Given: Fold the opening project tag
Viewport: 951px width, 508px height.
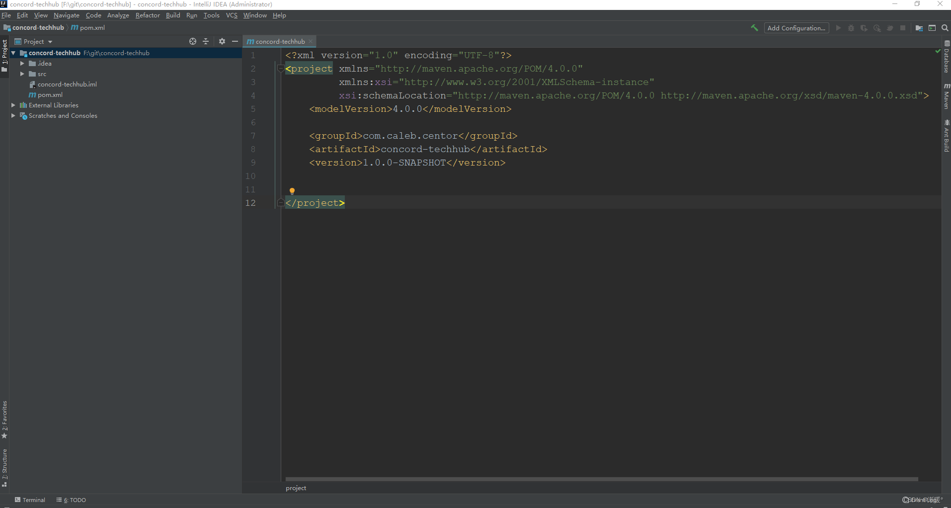Looking at the screenshot, I should point(281,69).
